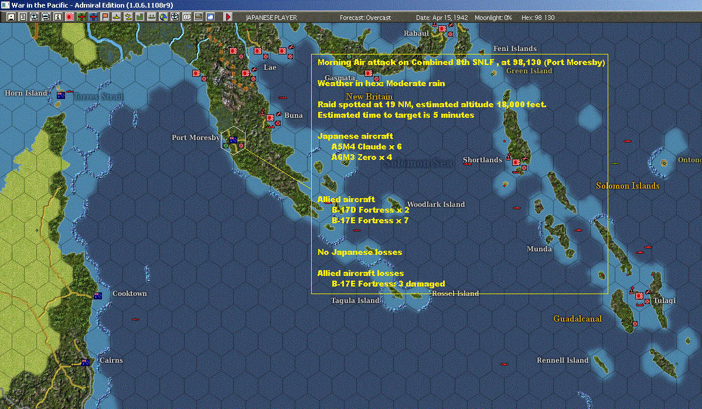Click the 'No Japanese losses' report line
The width and height of the screenshot is (702, 409).
pyautogui.click(x=360, y=252)
